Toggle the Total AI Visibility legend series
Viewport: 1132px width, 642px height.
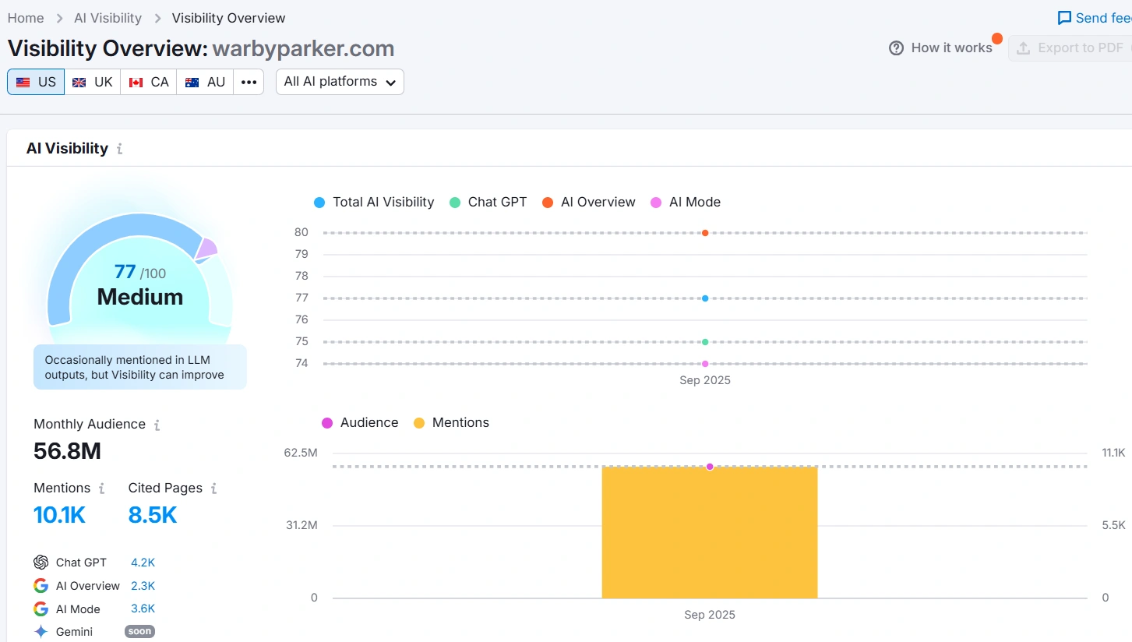[374, 203]
